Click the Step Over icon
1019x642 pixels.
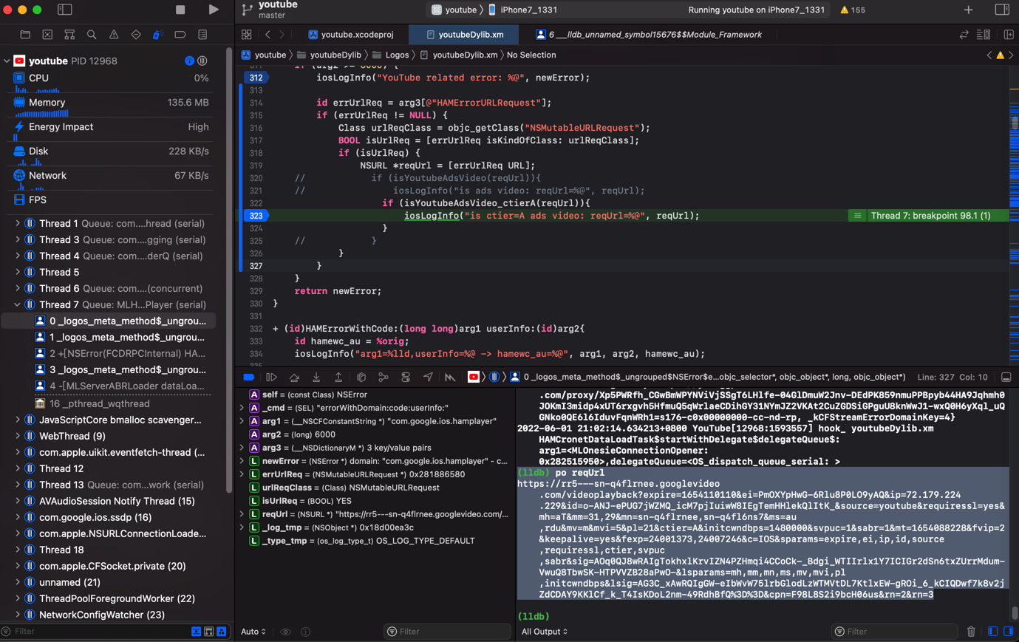click(x=294, y=378)
